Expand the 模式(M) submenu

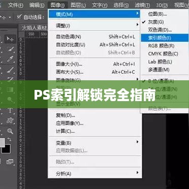tap(94, 14)
